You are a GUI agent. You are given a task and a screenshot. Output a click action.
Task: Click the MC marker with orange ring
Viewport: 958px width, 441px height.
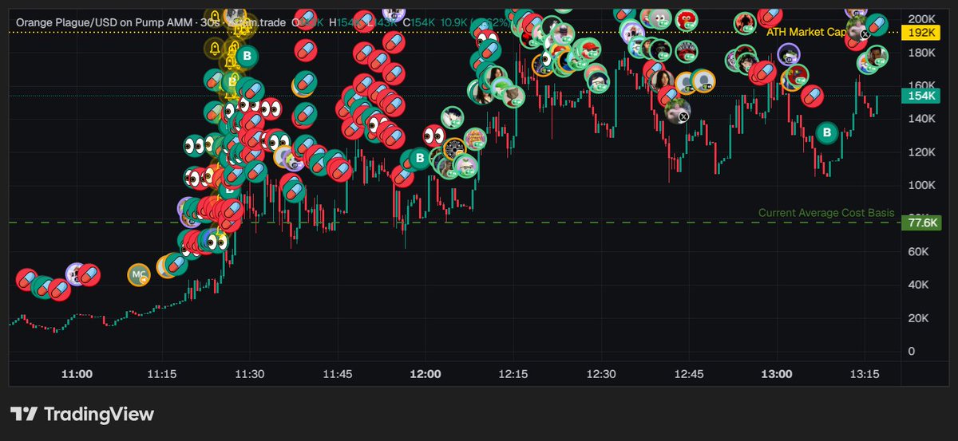point(139,275)
